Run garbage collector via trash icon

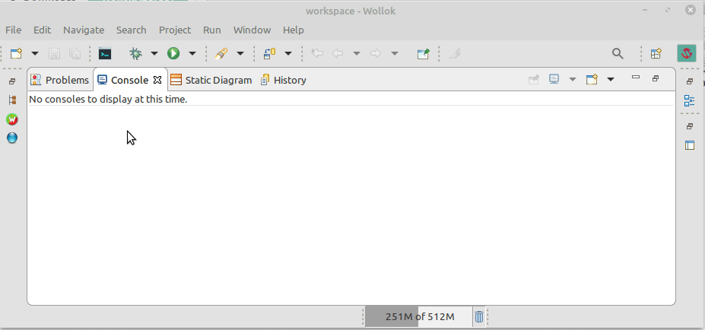(x=479, y=317)
